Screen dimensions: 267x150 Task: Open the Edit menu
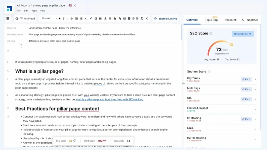[x=26, y=10]
